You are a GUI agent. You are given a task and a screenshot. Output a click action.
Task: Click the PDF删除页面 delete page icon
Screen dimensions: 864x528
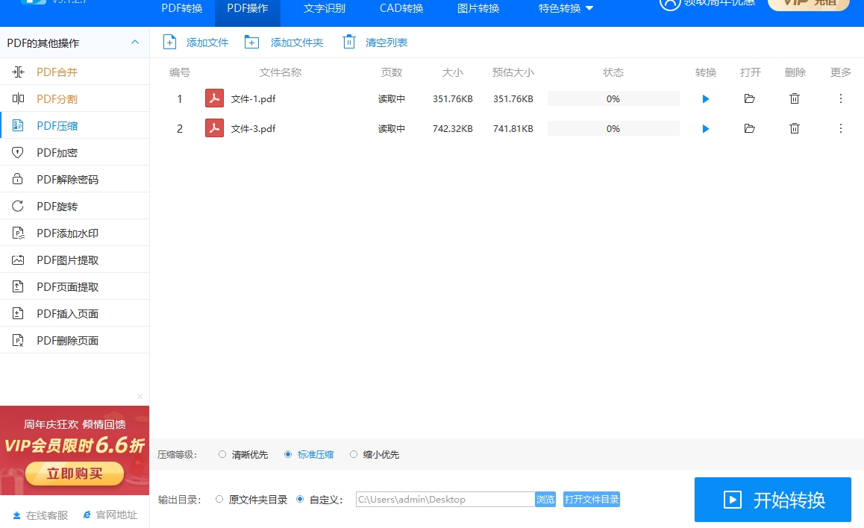(18, 340)
